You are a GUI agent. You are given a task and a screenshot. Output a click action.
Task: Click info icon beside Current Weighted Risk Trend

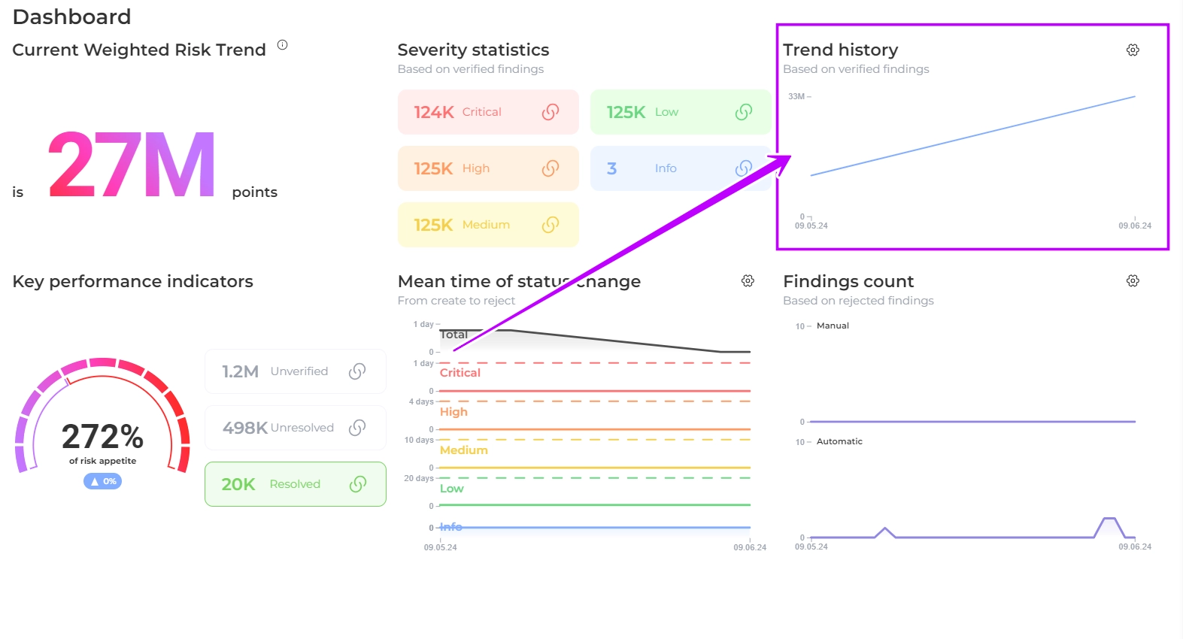tap(283, 45)
